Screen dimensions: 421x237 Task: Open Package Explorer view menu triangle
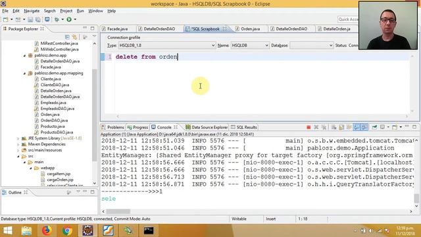point(94,36)
